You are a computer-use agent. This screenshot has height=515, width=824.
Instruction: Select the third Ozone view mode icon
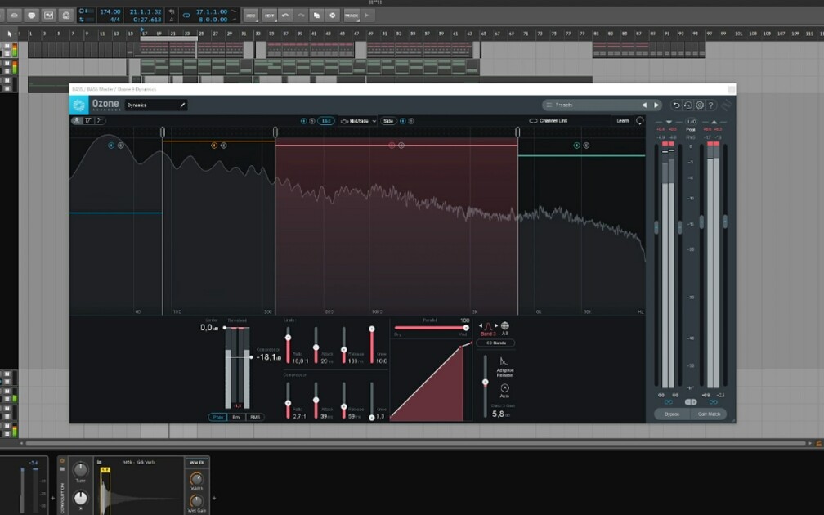pos(100,121)
